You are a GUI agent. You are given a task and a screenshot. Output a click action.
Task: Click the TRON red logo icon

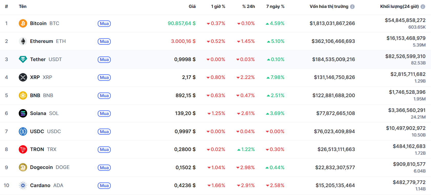(23, 149)
